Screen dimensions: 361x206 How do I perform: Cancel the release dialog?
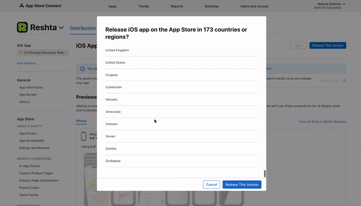click(x=212, y=184)
